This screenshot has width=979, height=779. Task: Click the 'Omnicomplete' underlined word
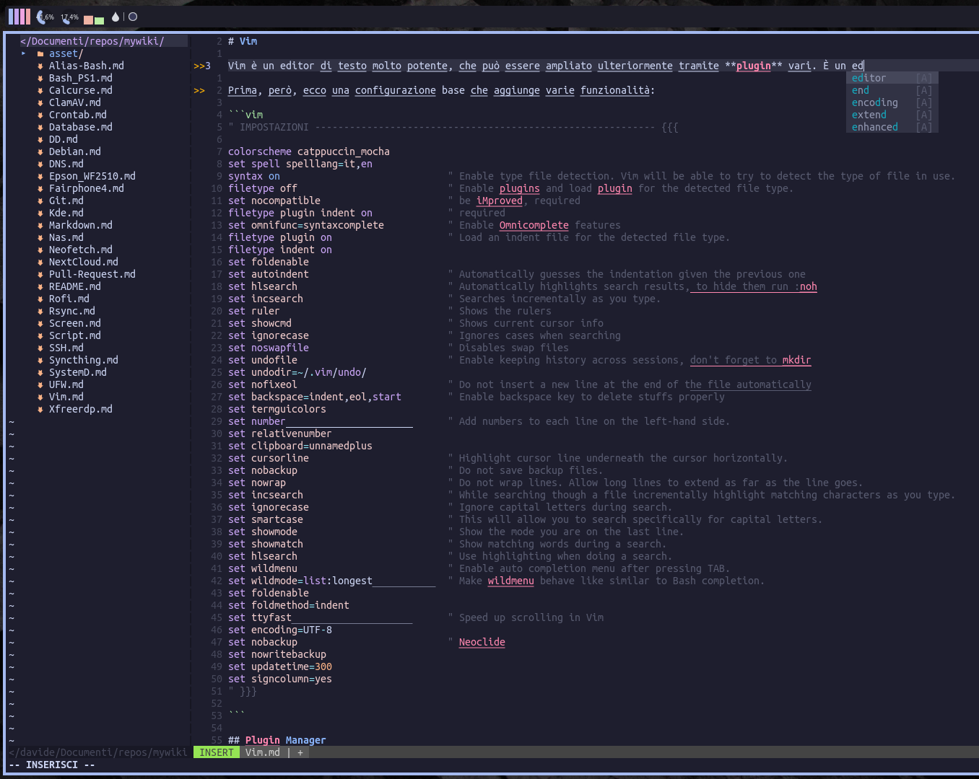tap(534, 225)
